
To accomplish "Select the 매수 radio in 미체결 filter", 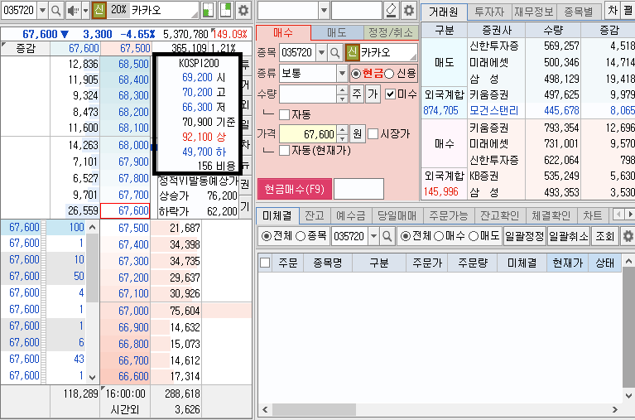I will [x=439, y=236].
